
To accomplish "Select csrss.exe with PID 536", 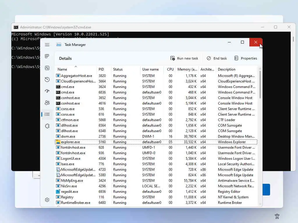I will [x=156, y=109].
